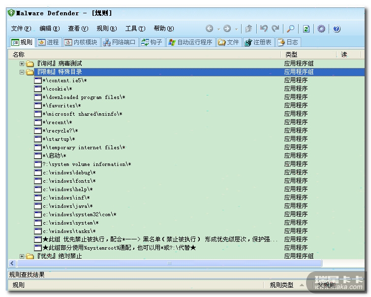Screen dimensions: 371x297
Task: Open the 帮助(H) menu
Action: click(164, 29)
